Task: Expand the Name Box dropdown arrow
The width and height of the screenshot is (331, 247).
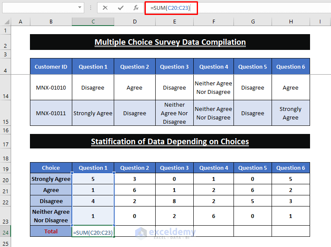Action: tap(80, 7)
